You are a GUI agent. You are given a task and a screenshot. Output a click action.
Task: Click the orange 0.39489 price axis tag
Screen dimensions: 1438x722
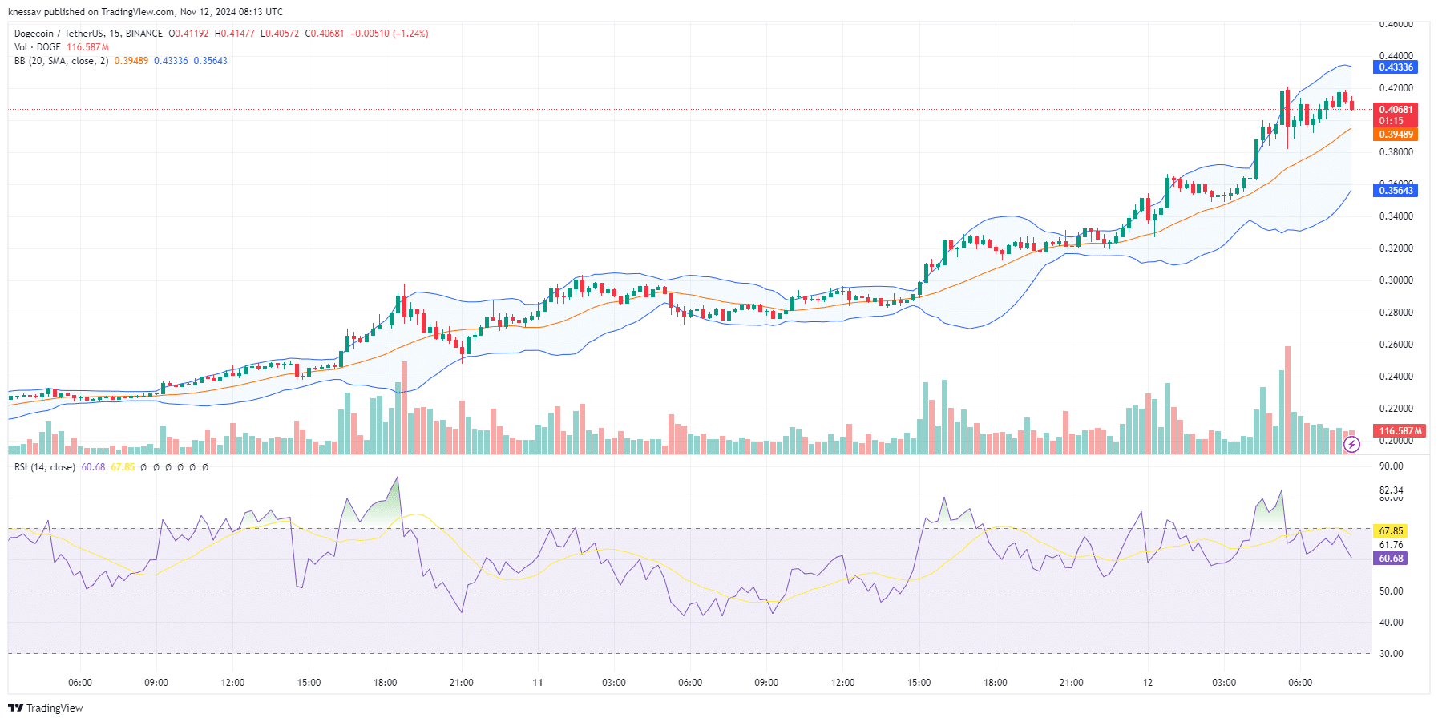point(1396,135)
